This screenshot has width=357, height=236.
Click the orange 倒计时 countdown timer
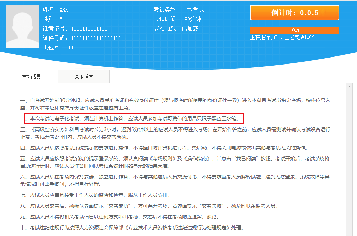click(295, 13)
